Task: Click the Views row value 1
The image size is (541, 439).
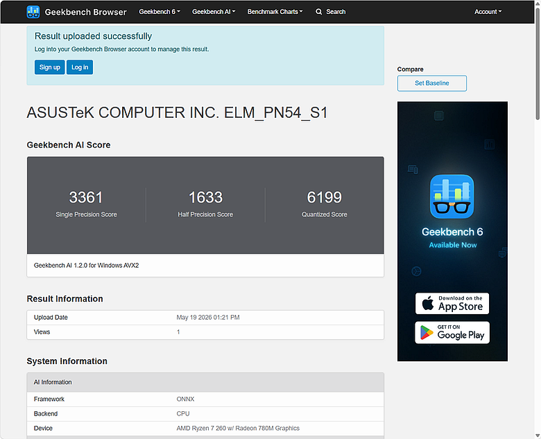Action: coord(178,332)
